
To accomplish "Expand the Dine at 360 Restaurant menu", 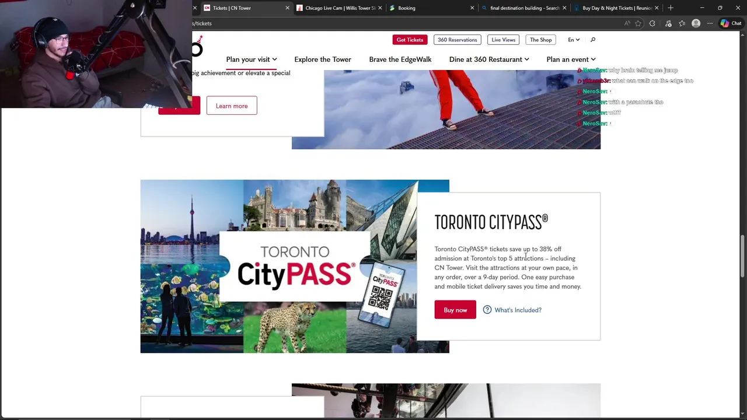I will tap(489, 60).
